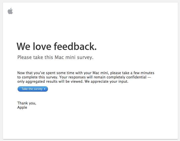Select the word "feedback." in the headline
The width and height of the screenshot is (180, 141).
(75, 46)
